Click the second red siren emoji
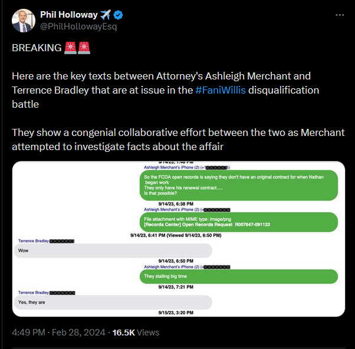Viewport: 355px width, 349px height. click(84, 48)
